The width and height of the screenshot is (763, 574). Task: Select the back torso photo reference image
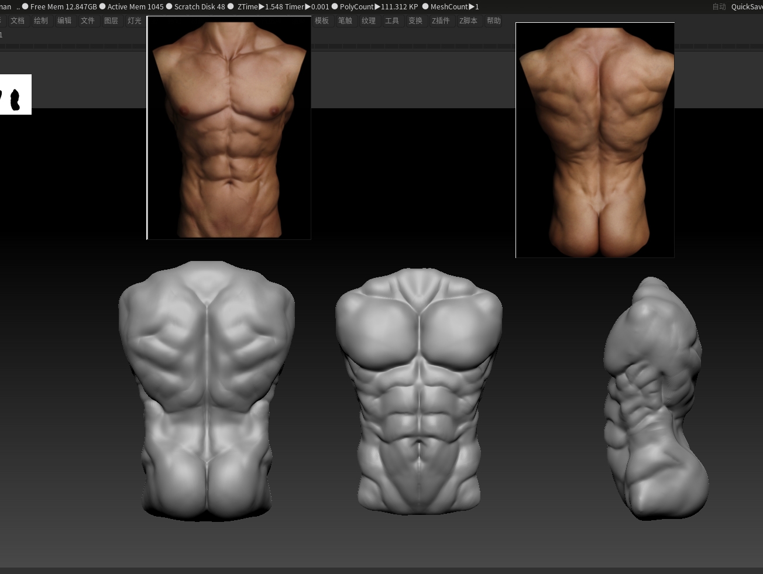pyautogui.click(x=595, y=140)
